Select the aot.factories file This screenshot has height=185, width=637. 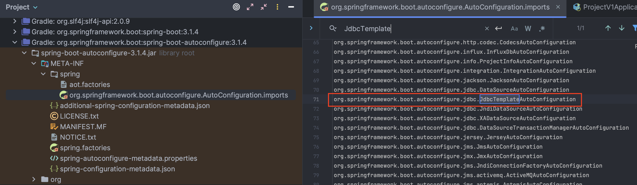89,85
